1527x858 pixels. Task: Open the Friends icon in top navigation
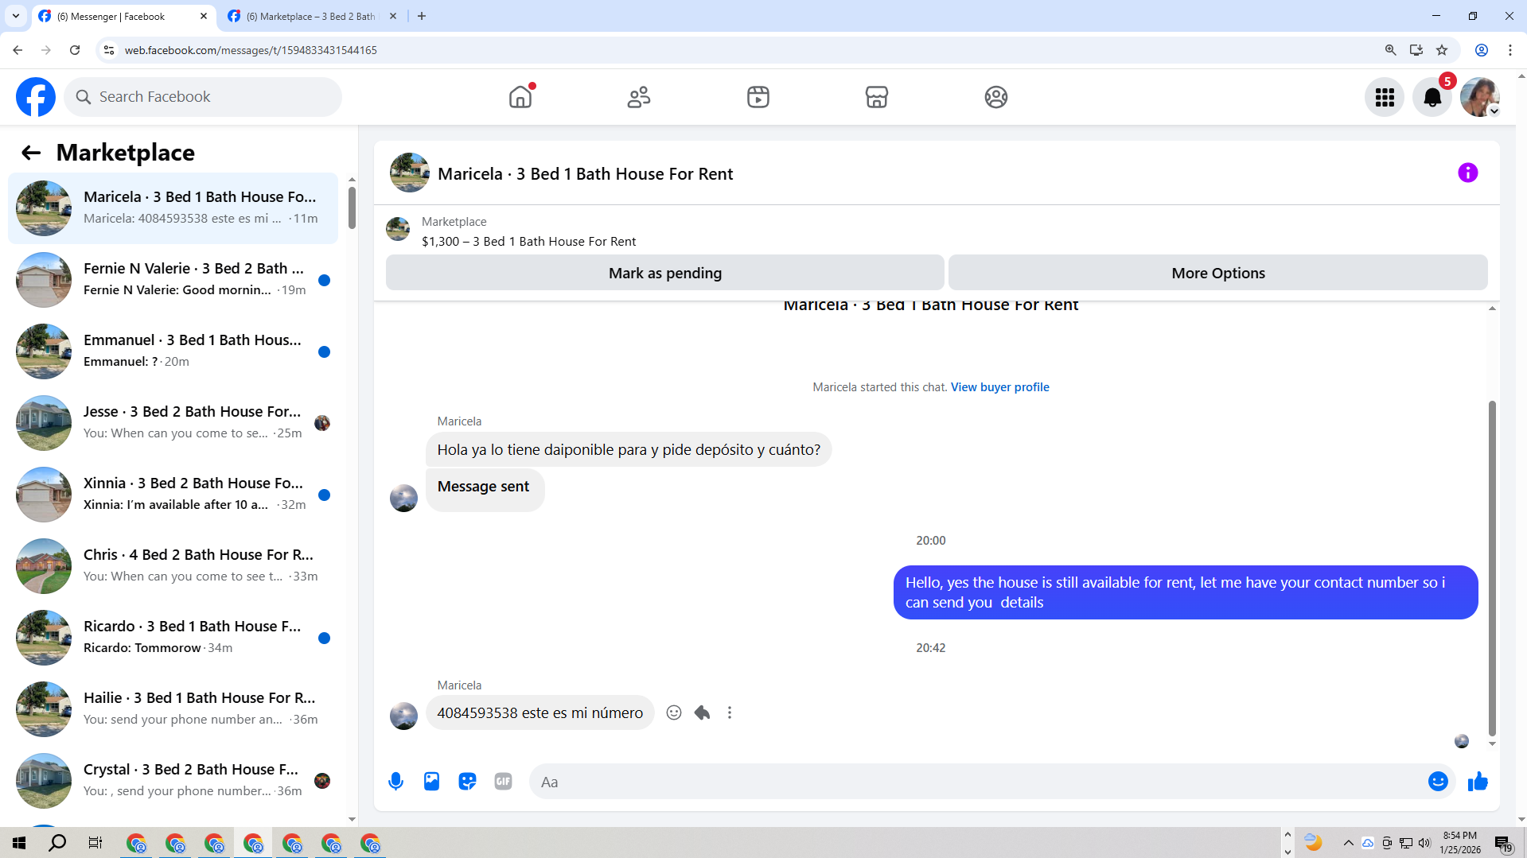click(x=639, y=97)
